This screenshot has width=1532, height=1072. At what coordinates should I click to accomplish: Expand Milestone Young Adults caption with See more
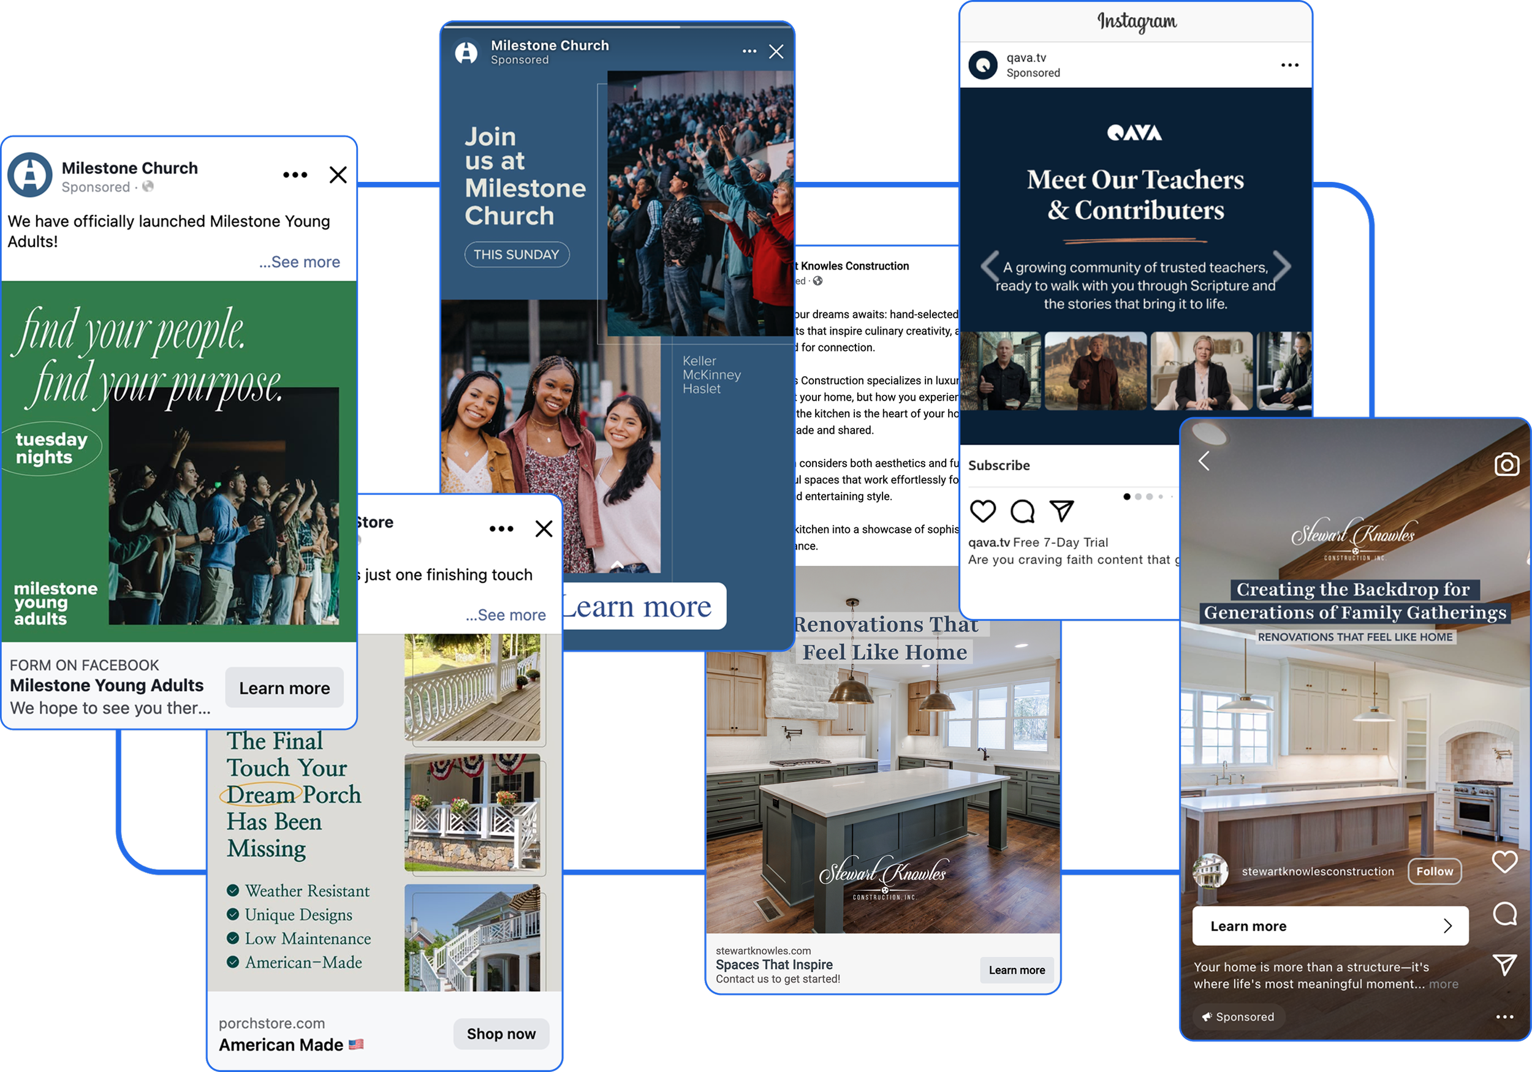[x=300, y=262]
